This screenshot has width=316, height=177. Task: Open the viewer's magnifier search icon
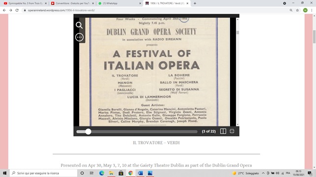pyautogui.click(x=79, y=25)
